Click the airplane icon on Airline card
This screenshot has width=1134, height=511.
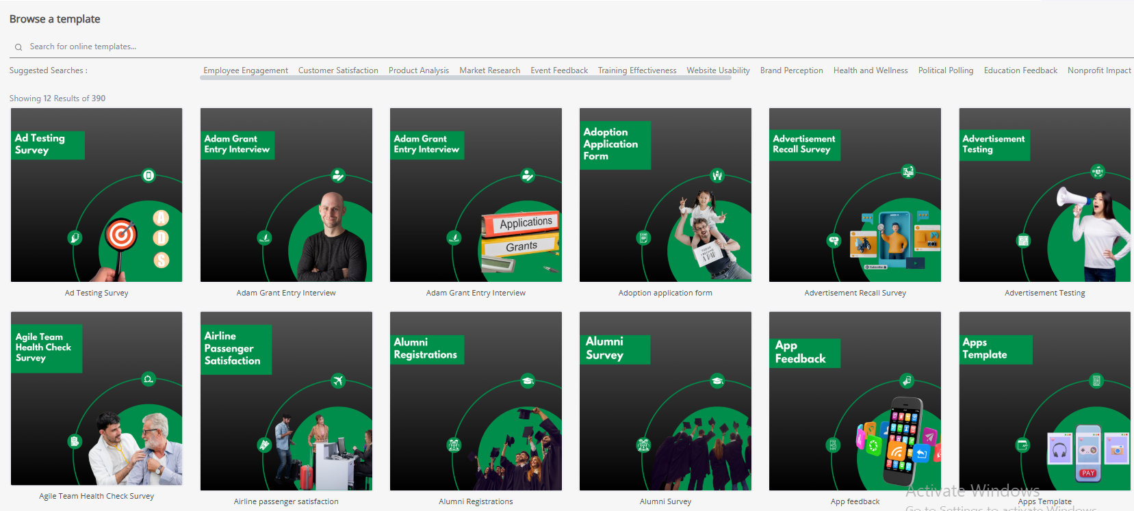(x=338, y=380)
